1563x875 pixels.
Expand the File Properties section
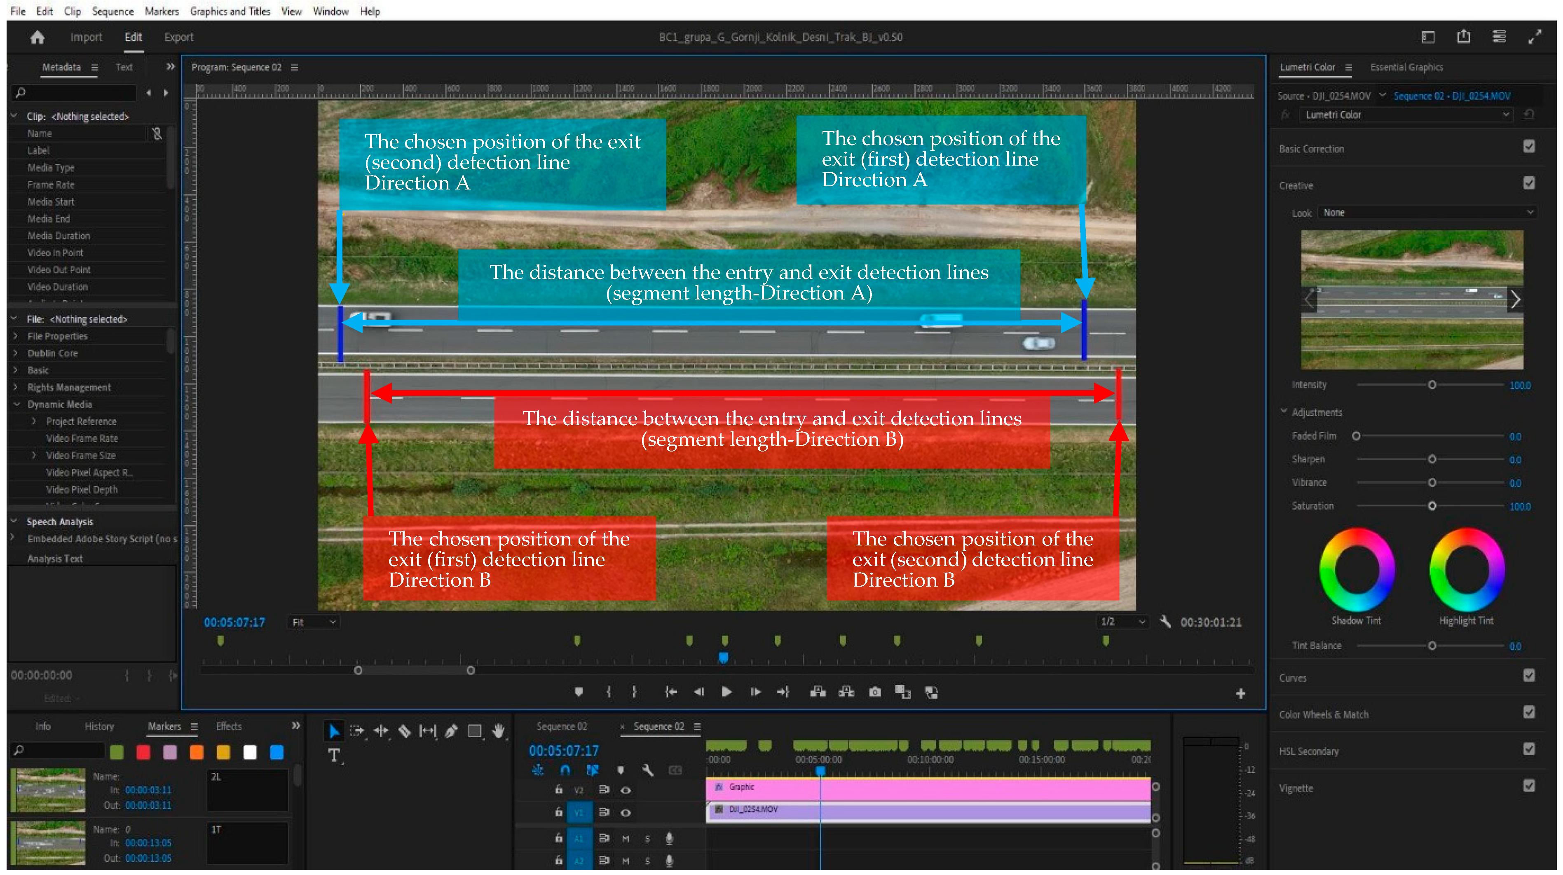click(x=16, y=336)
